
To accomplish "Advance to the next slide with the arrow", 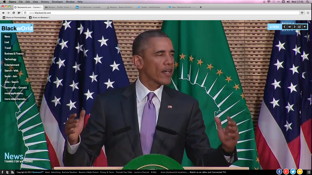I will point(295,26).
